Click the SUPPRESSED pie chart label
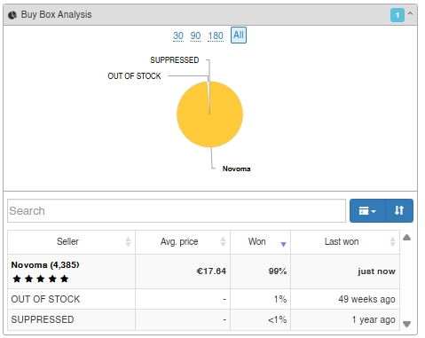This screenshot has height=338, width=425. [175, 60]
